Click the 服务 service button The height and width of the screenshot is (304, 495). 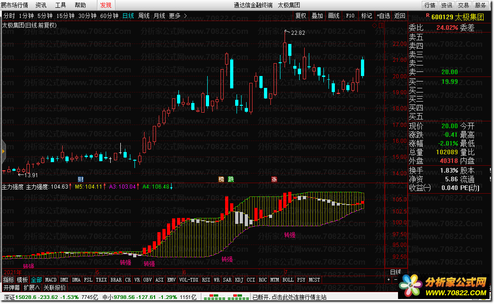pos(480,5)
